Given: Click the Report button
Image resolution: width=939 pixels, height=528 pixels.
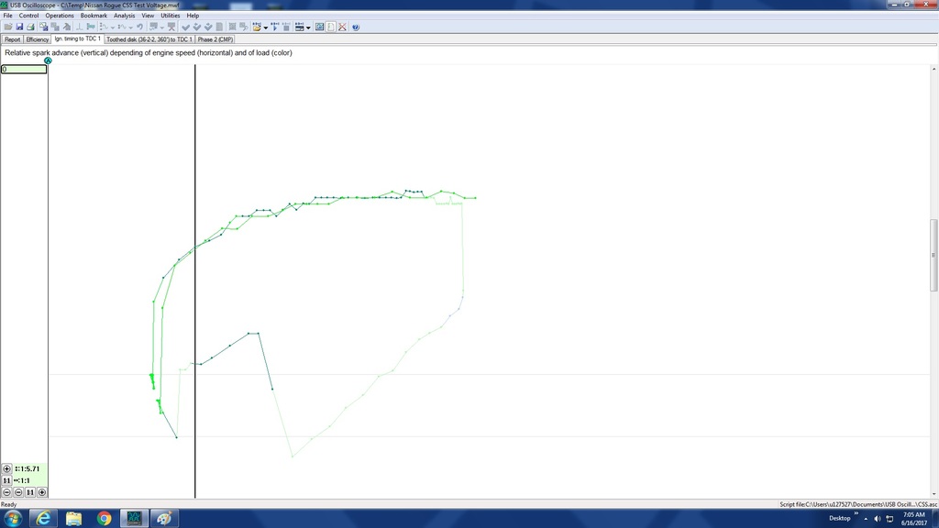Looking at the screenshot, I should (x=13, y=39).
